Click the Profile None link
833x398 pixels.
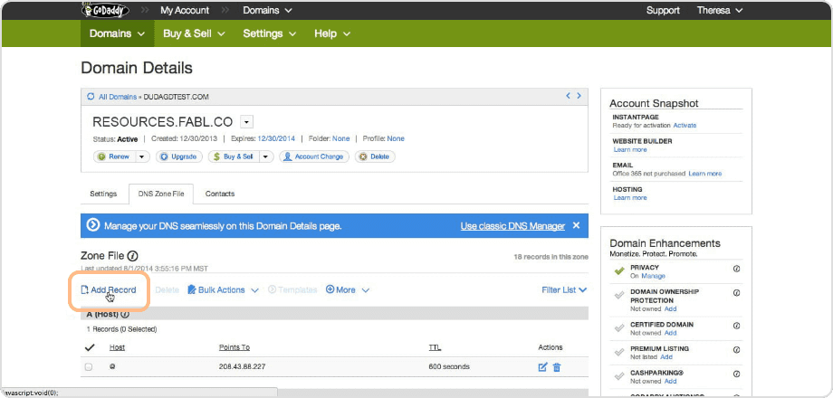coord(396,138)
